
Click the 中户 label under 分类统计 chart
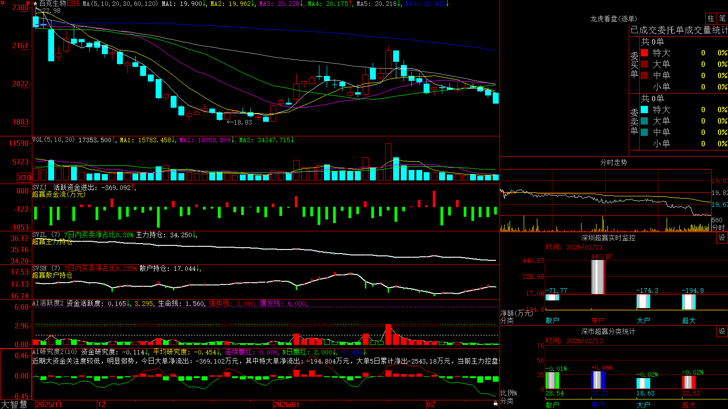point(598,404)
